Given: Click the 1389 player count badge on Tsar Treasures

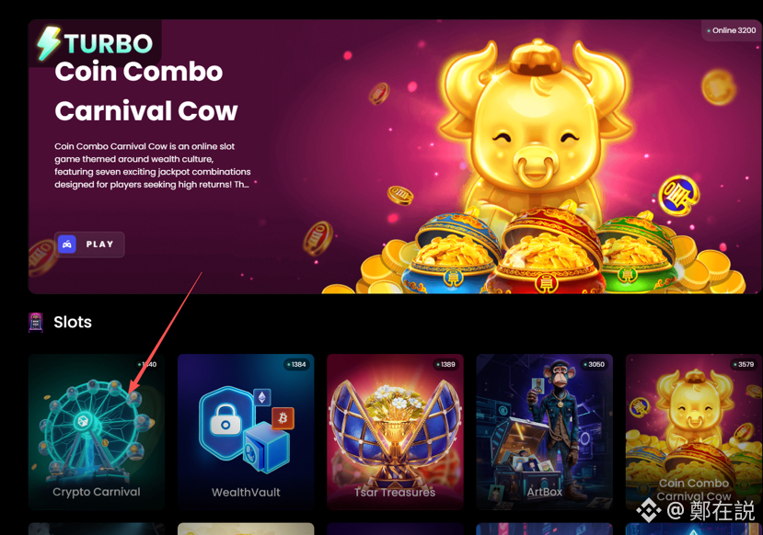Looking at the screenshot, I should pos(445,364).
